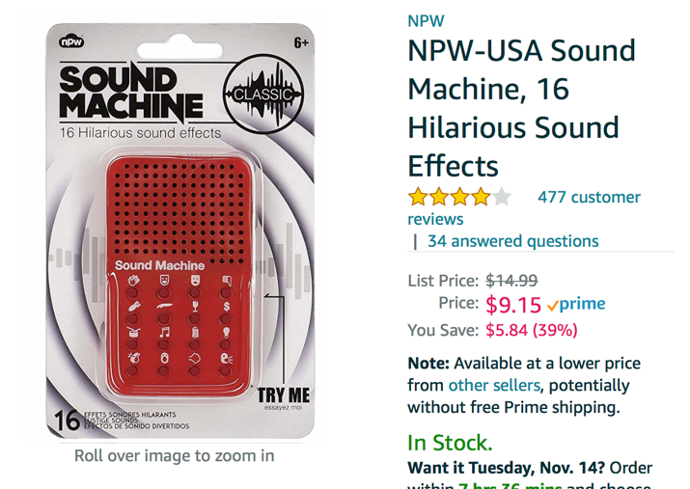690x489 pixels.
Task: Click the wine glass icon on the device
Action: [x=194, y=307]
